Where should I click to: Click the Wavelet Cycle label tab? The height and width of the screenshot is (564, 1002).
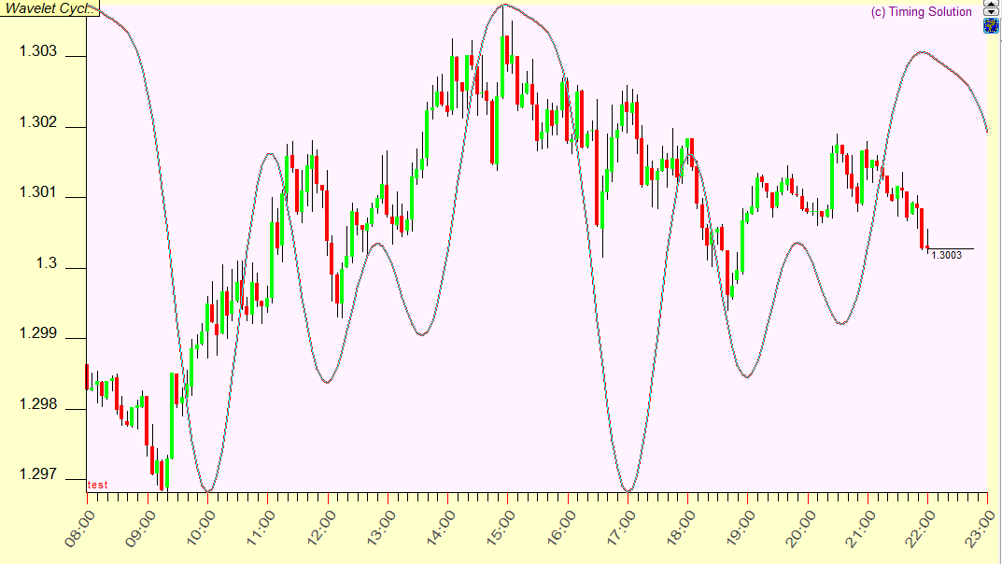click(x=49, y=8)
